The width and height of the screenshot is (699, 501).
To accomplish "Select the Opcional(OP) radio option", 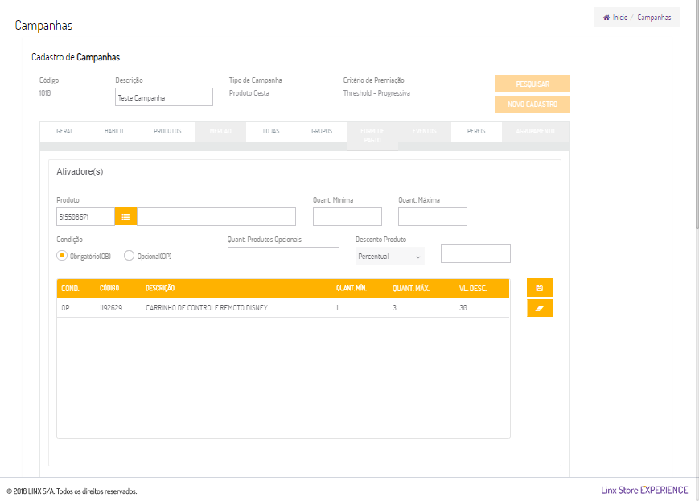I will click(x=129, y=256).
